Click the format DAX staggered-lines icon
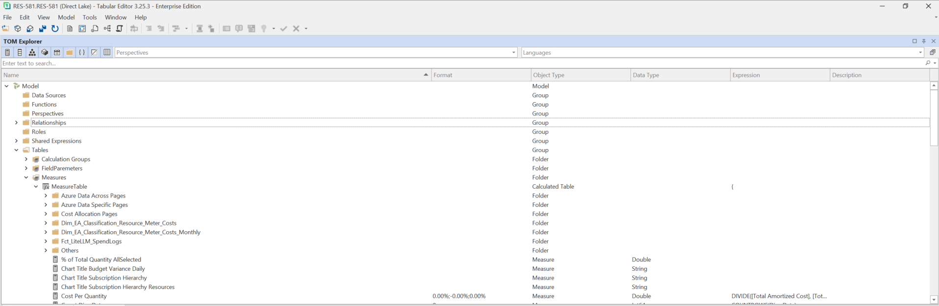The image size is (939, 306). click(x=176, y=28)
